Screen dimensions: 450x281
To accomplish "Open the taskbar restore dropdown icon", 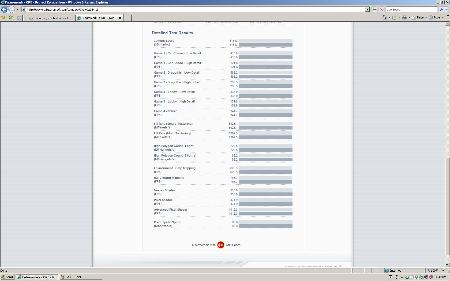I will click(397, 277).
